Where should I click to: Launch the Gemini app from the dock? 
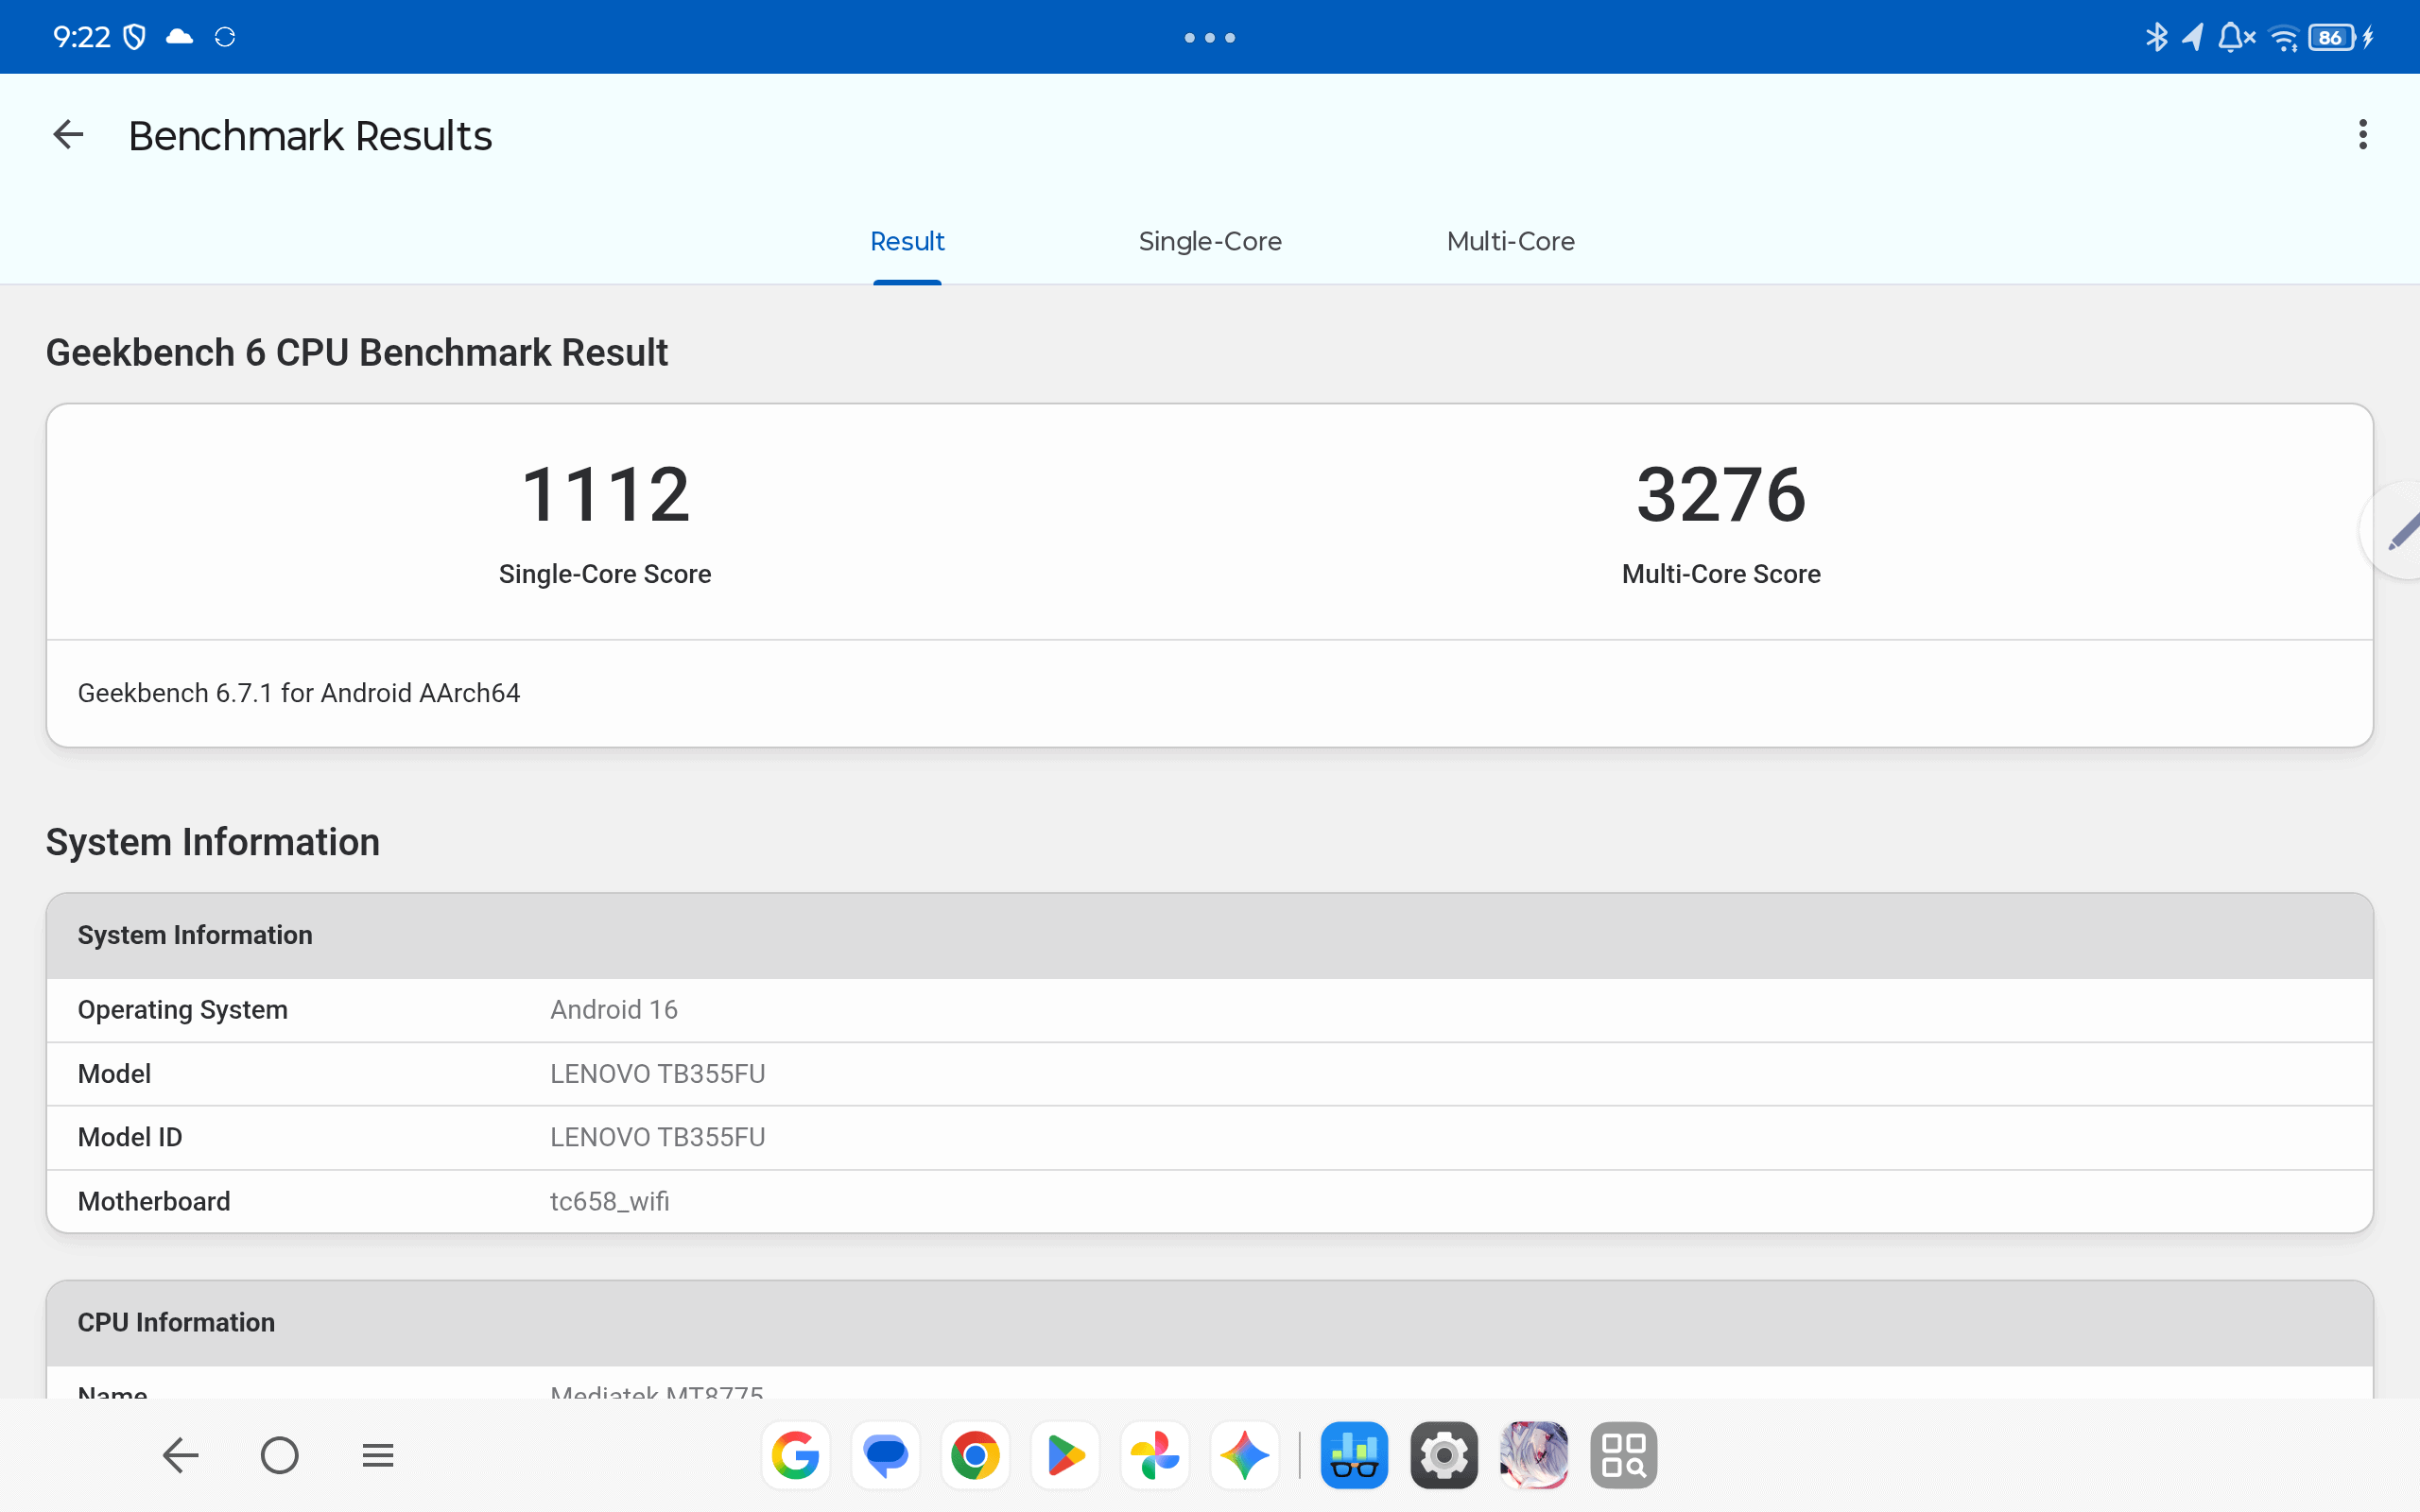1244,1455
